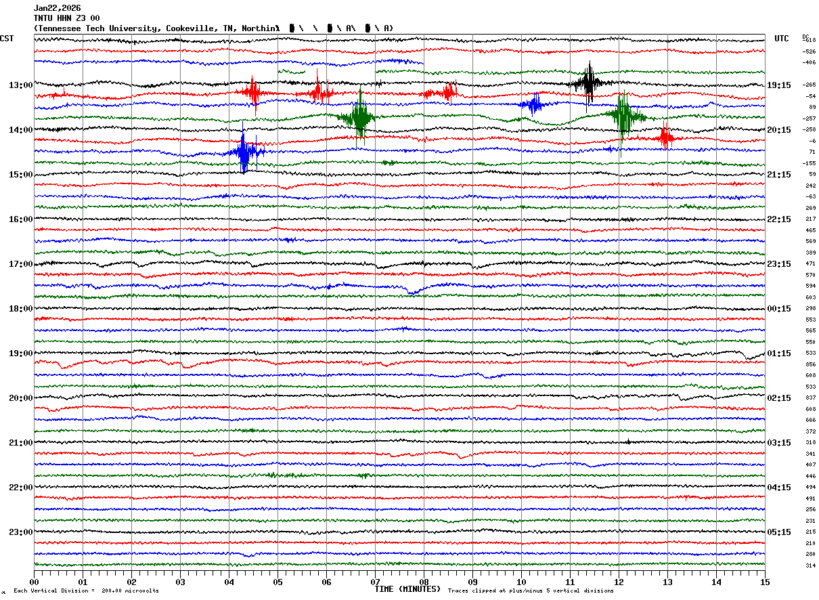Click the 03 minute tick label

pyautogui.click(x=180, y=582)
